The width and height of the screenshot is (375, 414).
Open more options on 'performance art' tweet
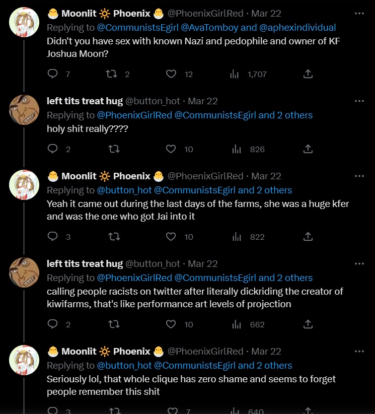click(x=359, y=264)
